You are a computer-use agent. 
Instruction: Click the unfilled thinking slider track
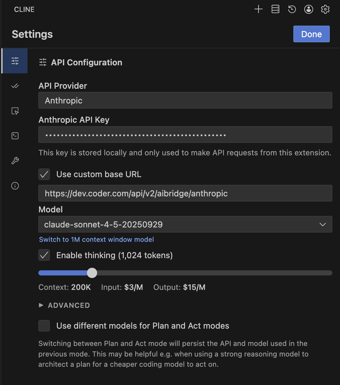coord(215,273)
